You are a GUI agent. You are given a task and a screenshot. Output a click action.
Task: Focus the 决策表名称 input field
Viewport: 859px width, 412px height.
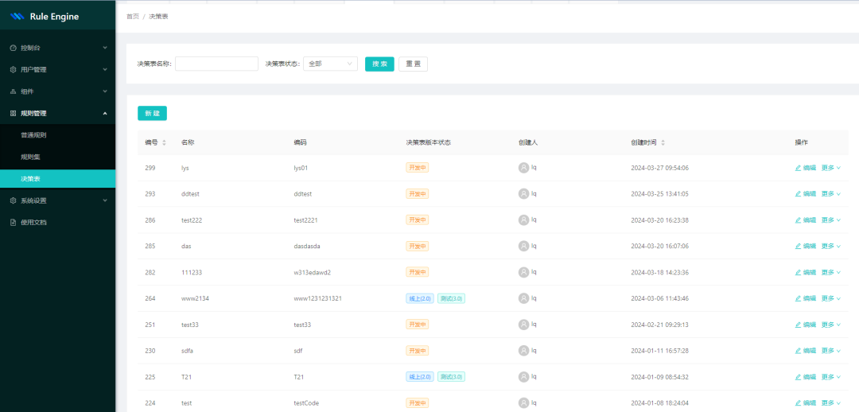pyautogui.click(x=216, y=64)
